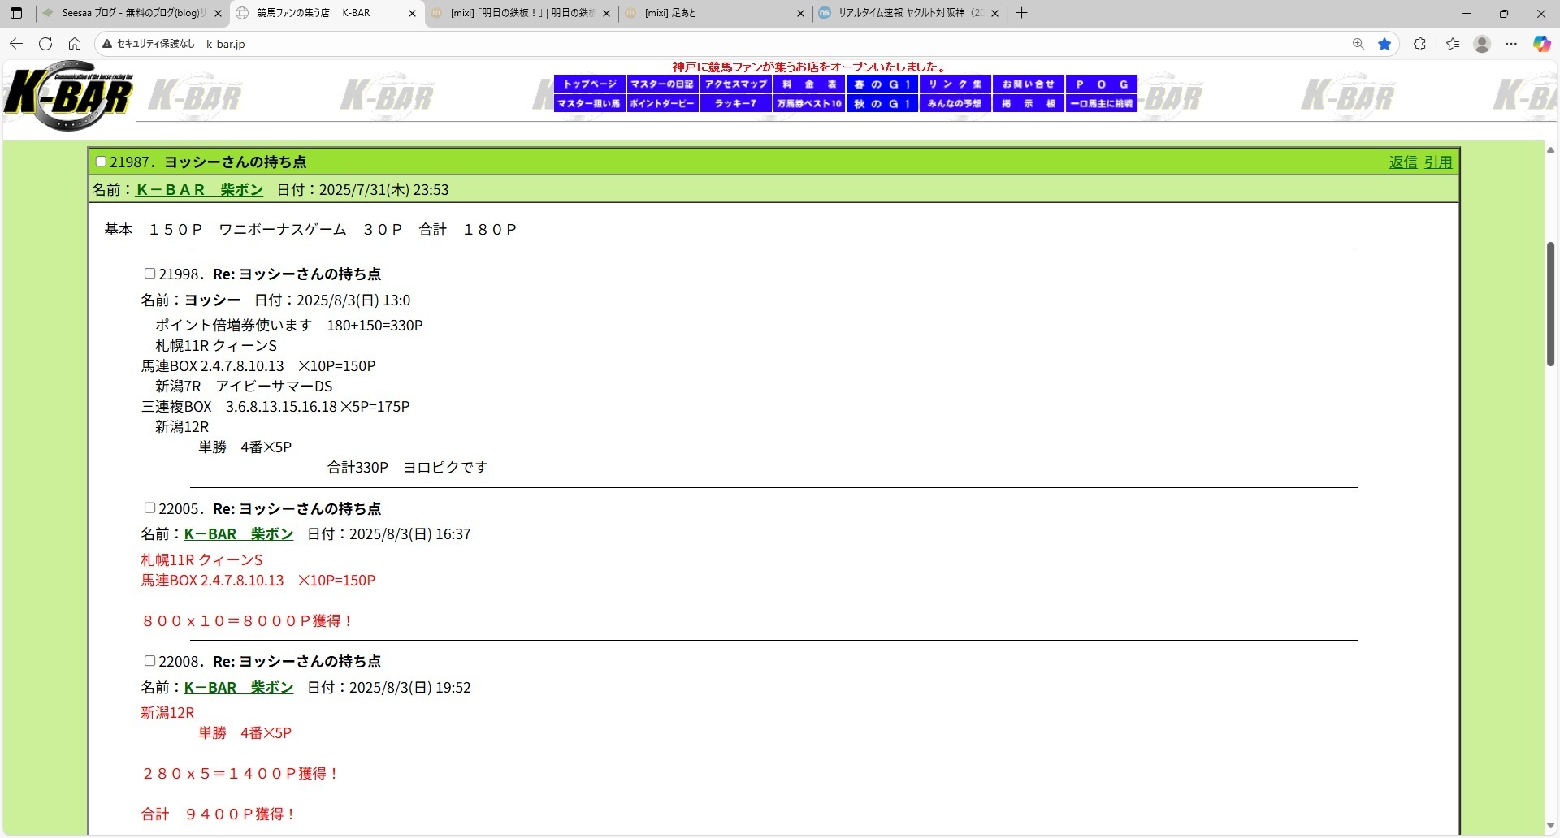Check the box for post 21987
This screenshot has height=838, width=1560.
(101, 162)
